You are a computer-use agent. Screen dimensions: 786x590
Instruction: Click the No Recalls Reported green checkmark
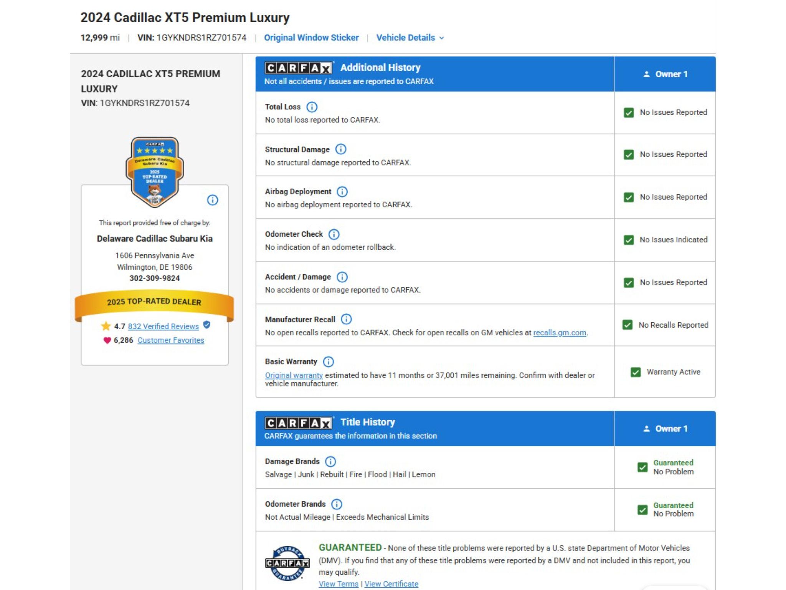pyautogui.click(x=627, y=325)
